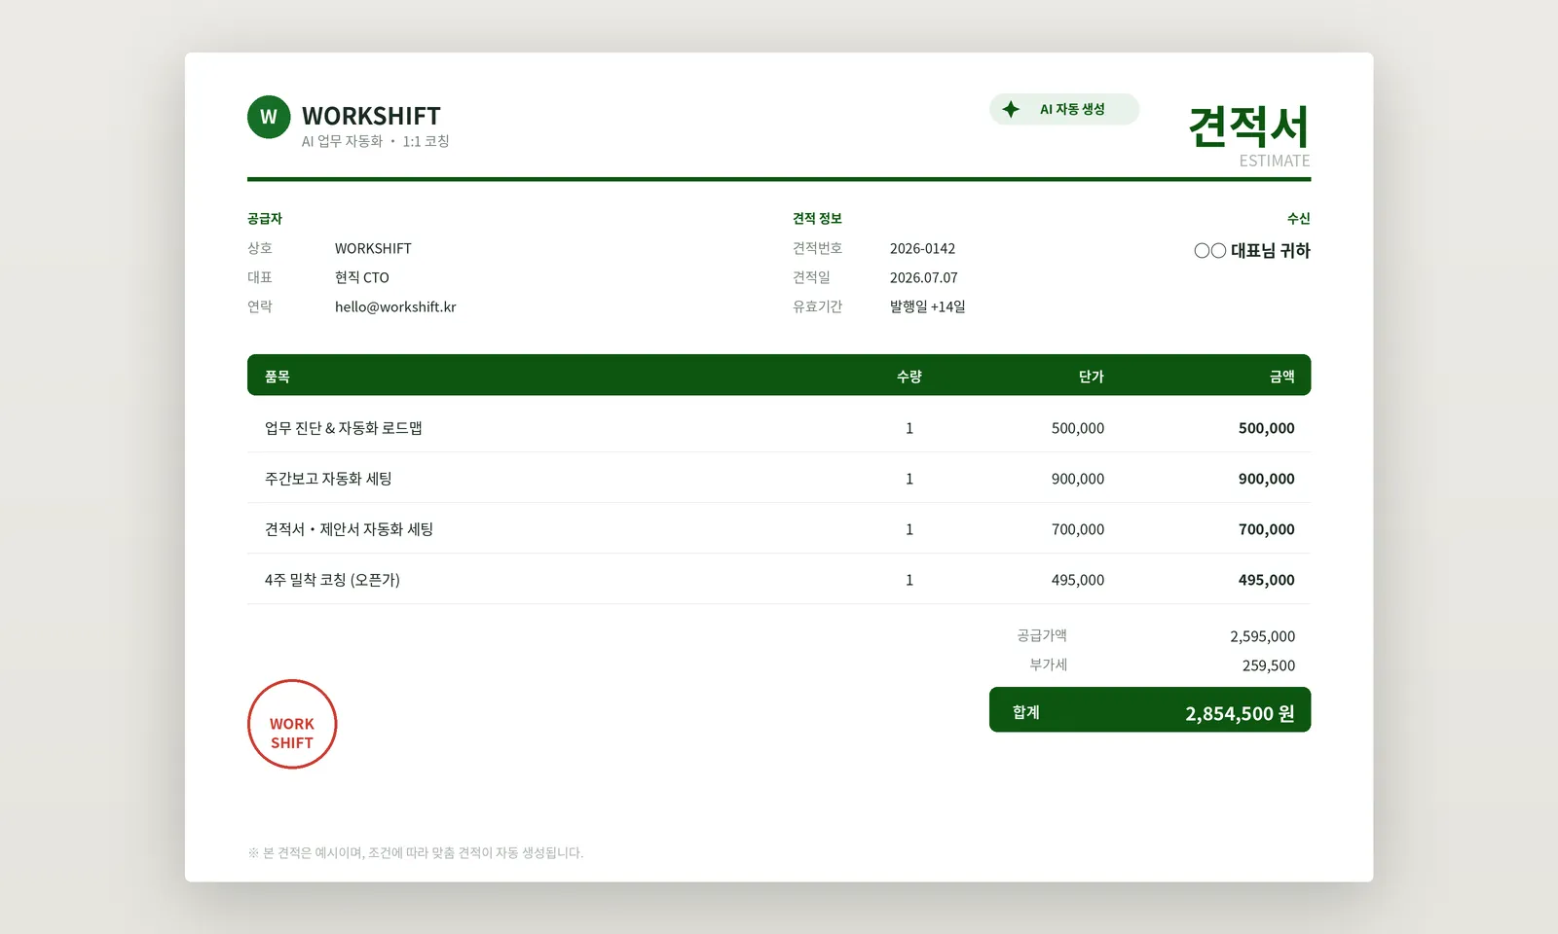Click the estimate number '2026-0142'
This screenshot has height=934, width=1558.
pos(922,248)
